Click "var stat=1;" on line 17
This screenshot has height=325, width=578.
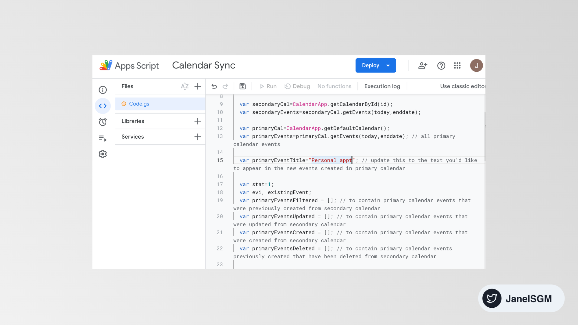click(x=256, y=184)
